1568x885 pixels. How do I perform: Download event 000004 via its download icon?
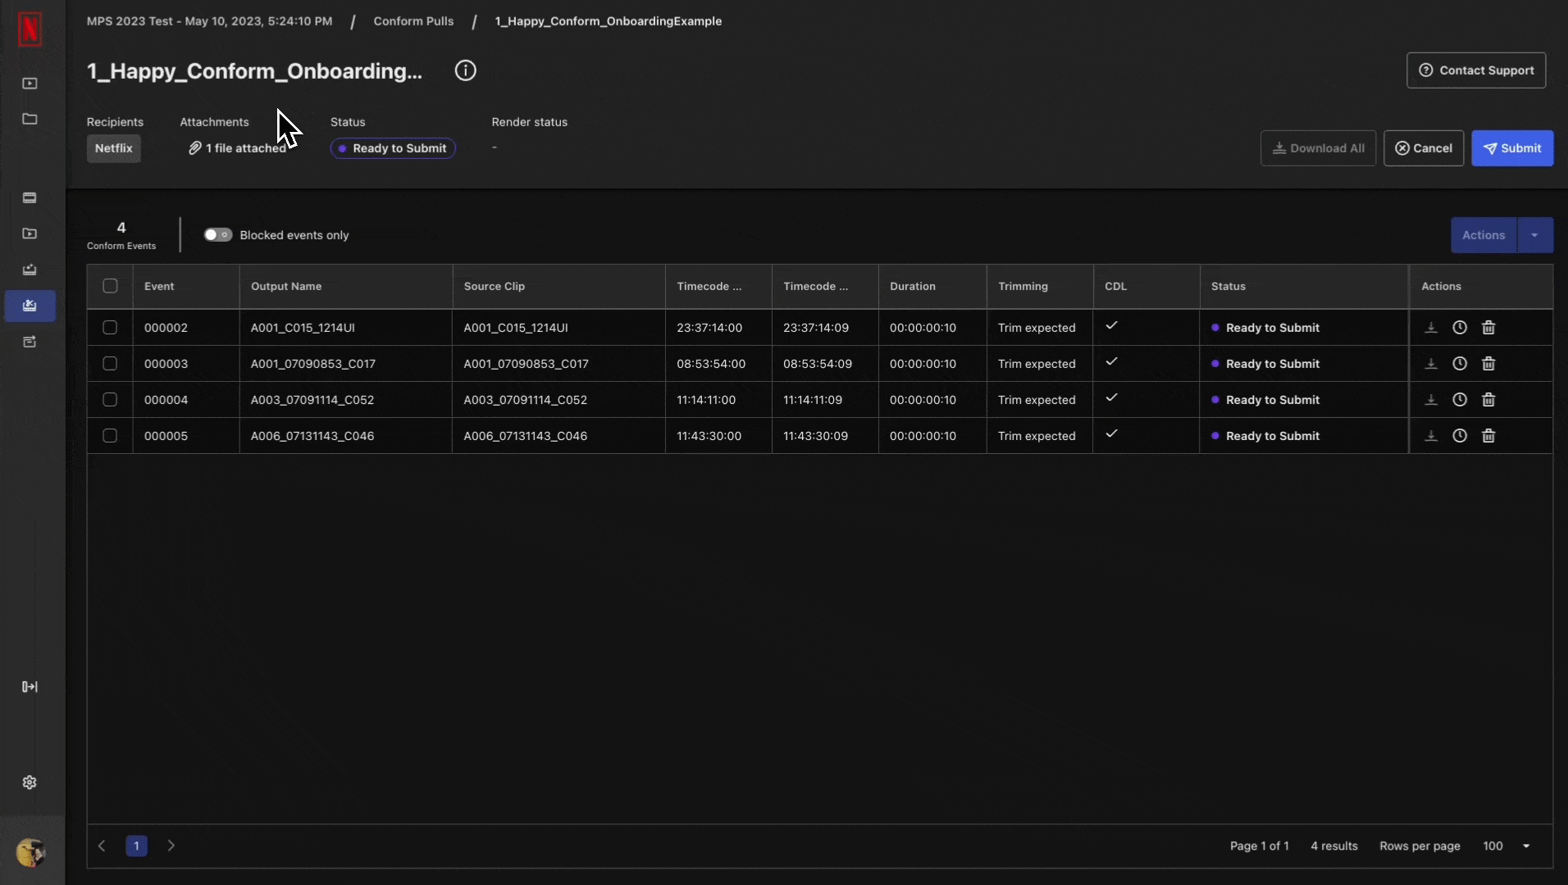pos(1431,400)
